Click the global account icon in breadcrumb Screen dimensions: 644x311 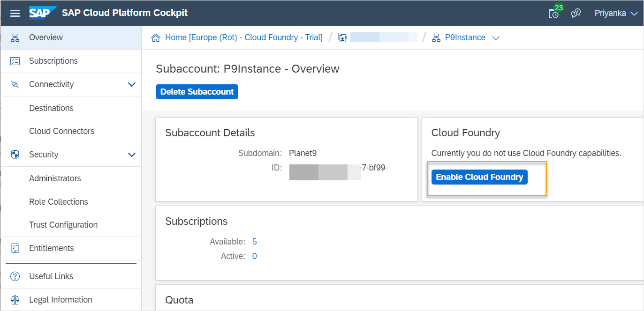coord(342,38)
